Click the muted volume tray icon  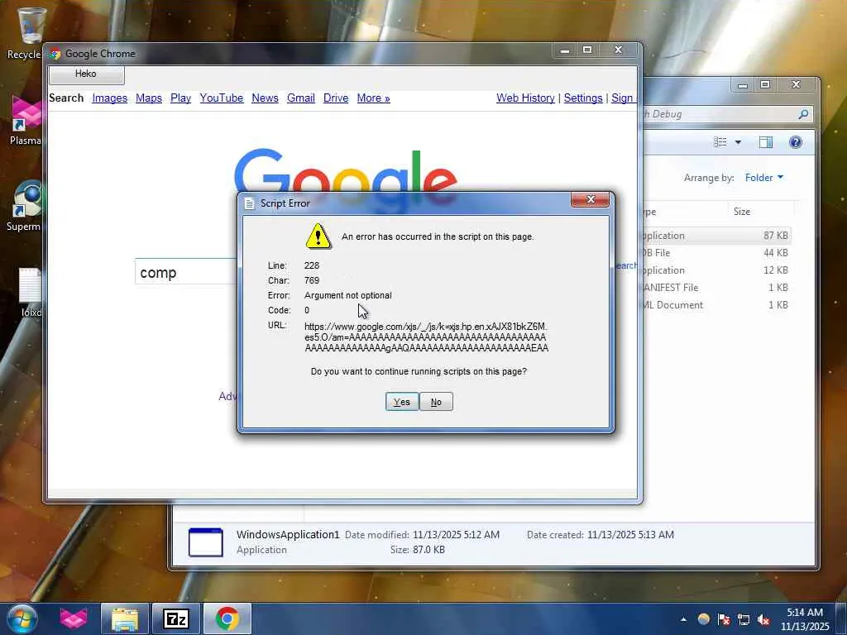click(763, 619)
